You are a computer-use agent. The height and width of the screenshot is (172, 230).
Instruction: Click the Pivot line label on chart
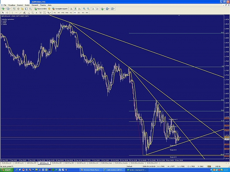coord(173,138)
